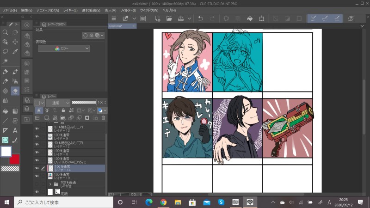Expand the したがき layer folder
This screenshot has height=208, width=370.
point(49,184)
